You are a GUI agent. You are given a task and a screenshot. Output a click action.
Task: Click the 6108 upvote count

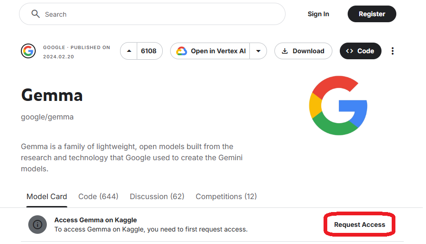pyautogui.click(x=149, y=51)
